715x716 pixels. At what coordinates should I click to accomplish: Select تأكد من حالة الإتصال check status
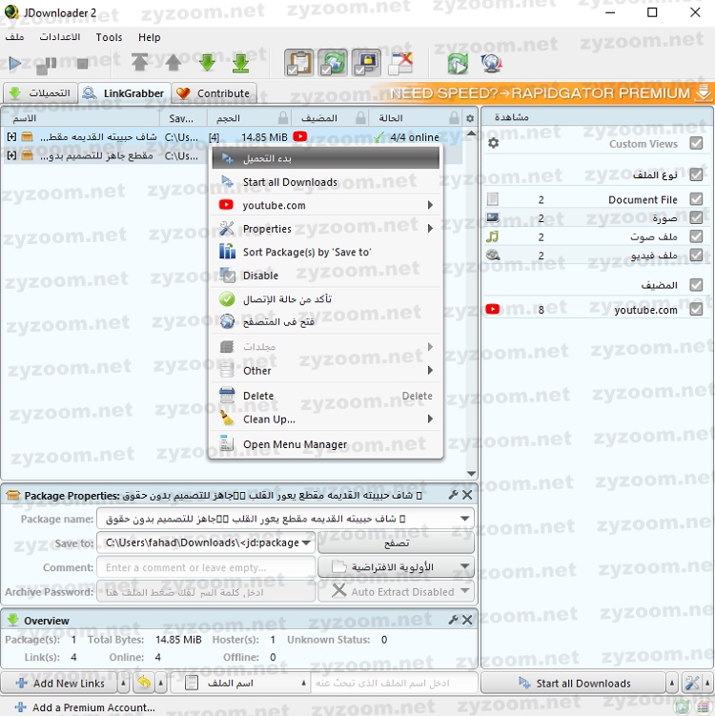326,298
